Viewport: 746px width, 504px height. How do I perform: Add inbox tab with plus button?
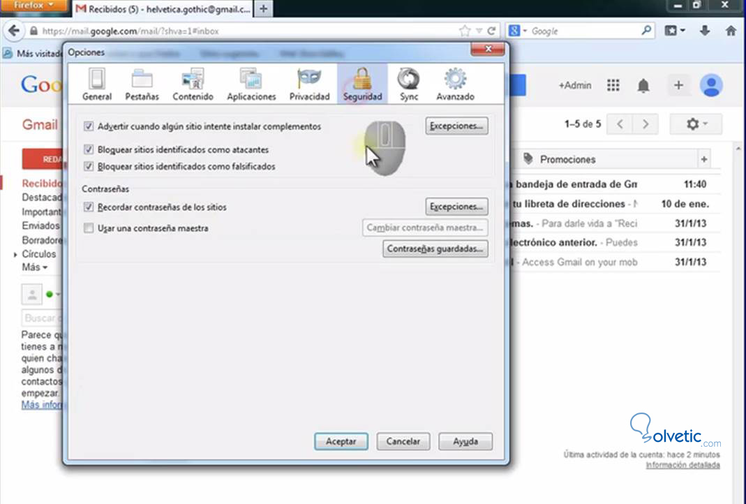[x=703, y=159]
